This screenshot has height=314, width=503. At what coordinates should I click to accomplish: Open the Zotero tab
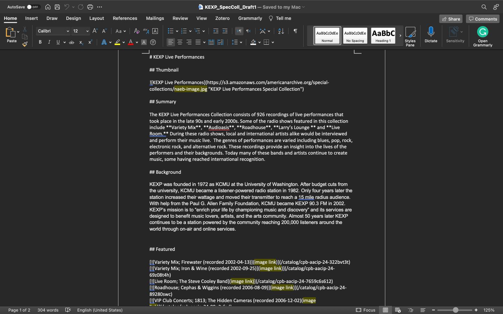click(222, 18)
